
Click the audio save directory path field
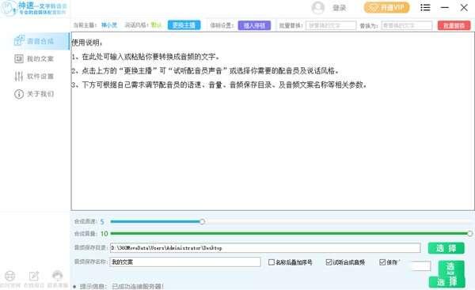[x=265, y=248]
